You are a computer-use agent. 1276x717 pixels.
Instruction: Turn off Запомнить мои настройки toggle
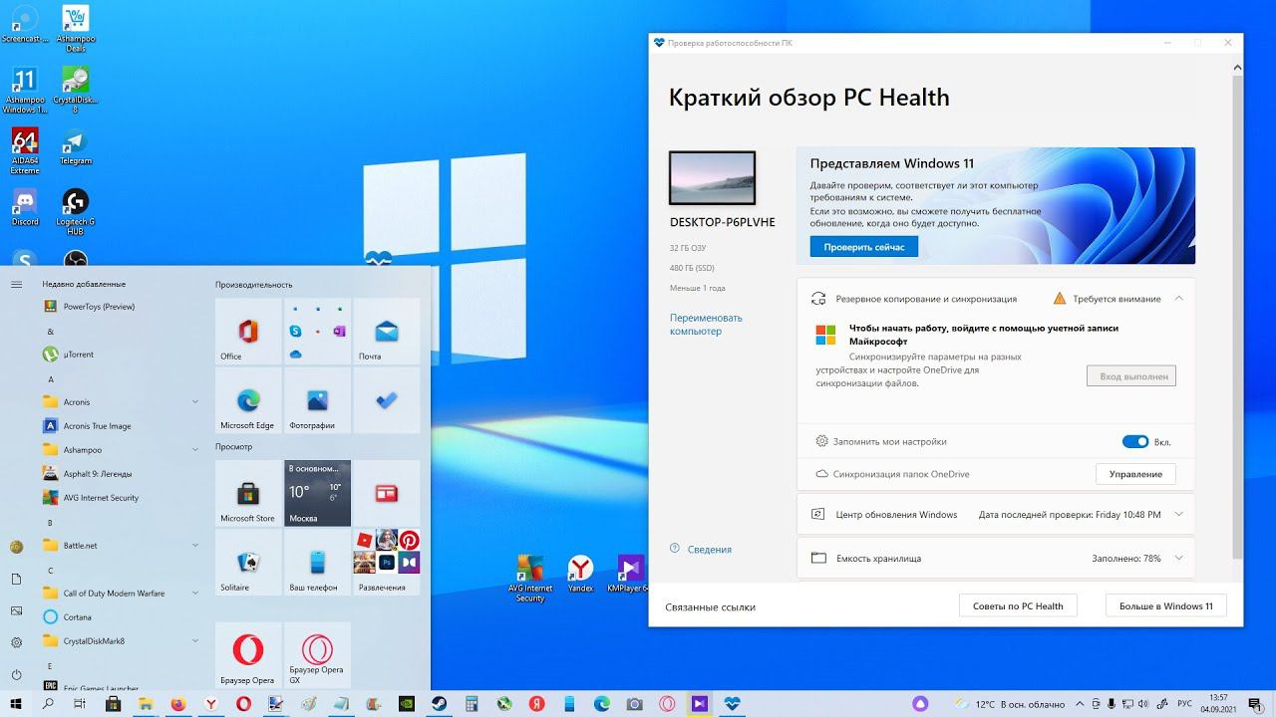[1134, 442]
